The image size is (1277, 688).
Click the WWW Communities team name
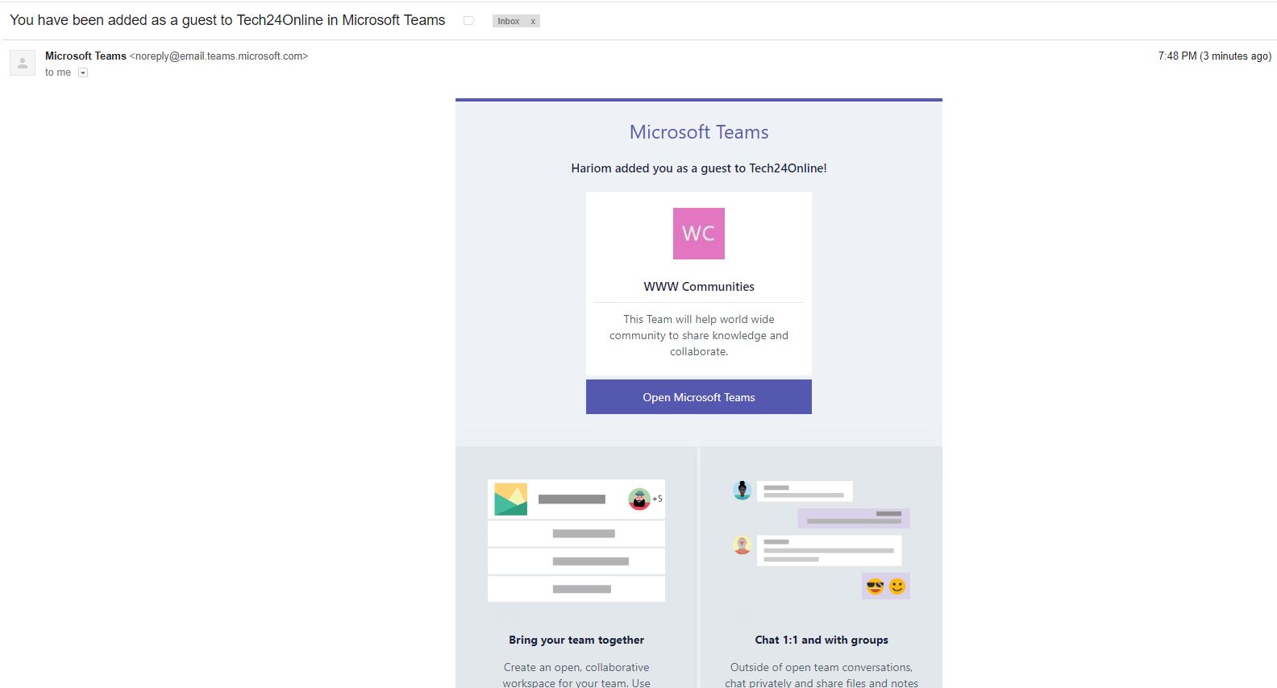click(x=698, y=287)
